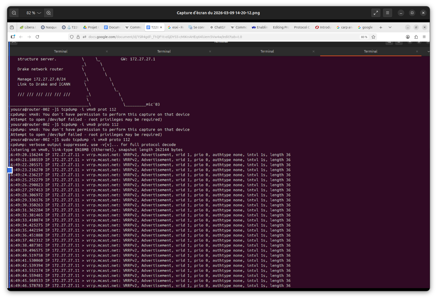Reload the page in Firefox
The height and width of the screenshot is (299, 437).
point(37,37)
